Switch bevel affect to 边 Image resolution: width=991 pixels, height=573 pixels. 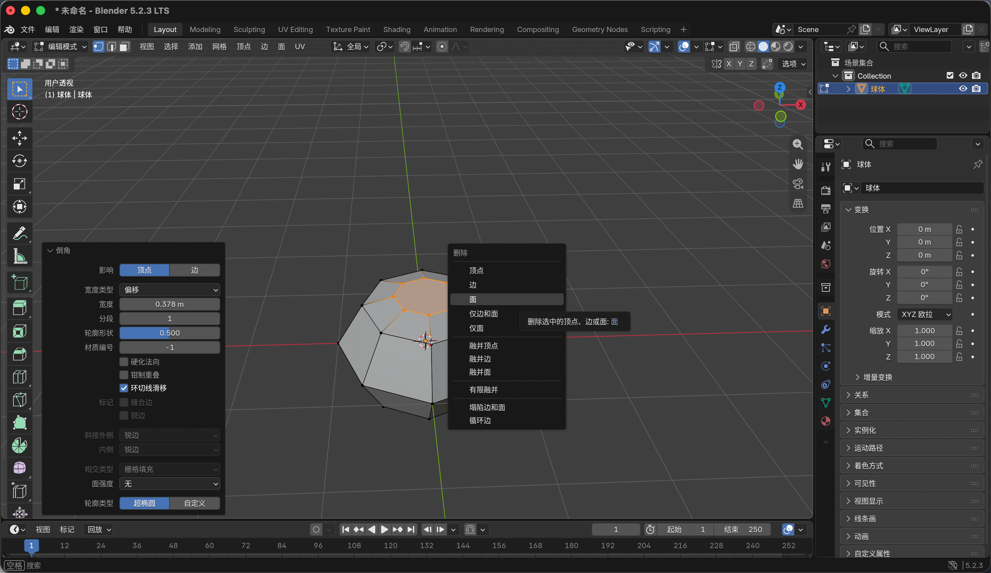(194, 270)
